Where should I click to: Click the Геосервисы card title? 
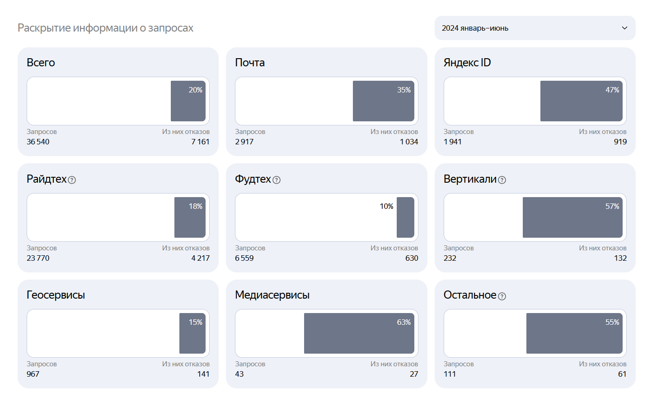[x=56, y=295]
